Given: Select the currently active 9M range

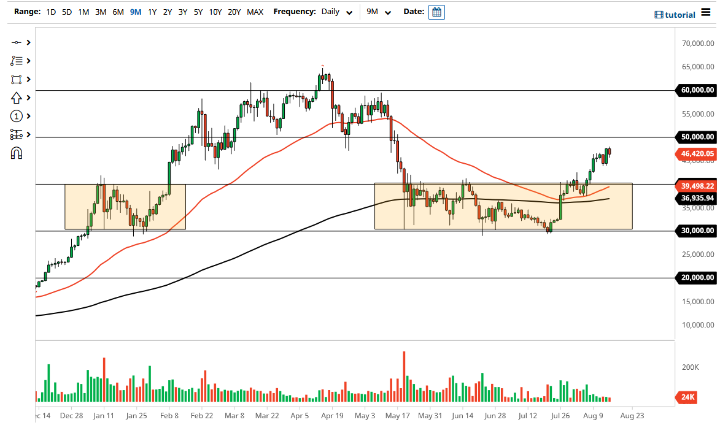Looking at the screenshot, I should click(x=134, y=11).
